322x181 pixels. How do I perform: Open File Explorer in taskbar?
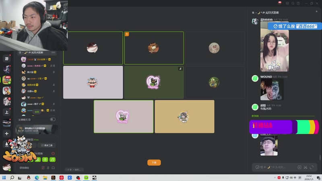pos(45,177)
